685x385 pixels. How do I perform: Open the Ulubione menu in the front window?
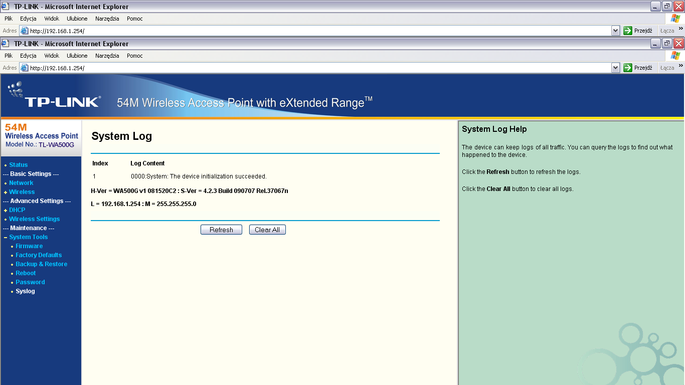[77, 56]
